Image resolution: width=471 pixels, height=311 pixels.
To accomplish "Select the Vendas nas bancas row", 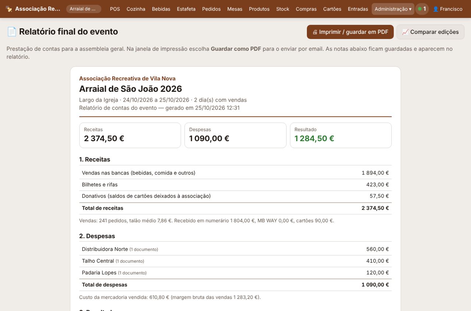I will click(x=235, y=173).
